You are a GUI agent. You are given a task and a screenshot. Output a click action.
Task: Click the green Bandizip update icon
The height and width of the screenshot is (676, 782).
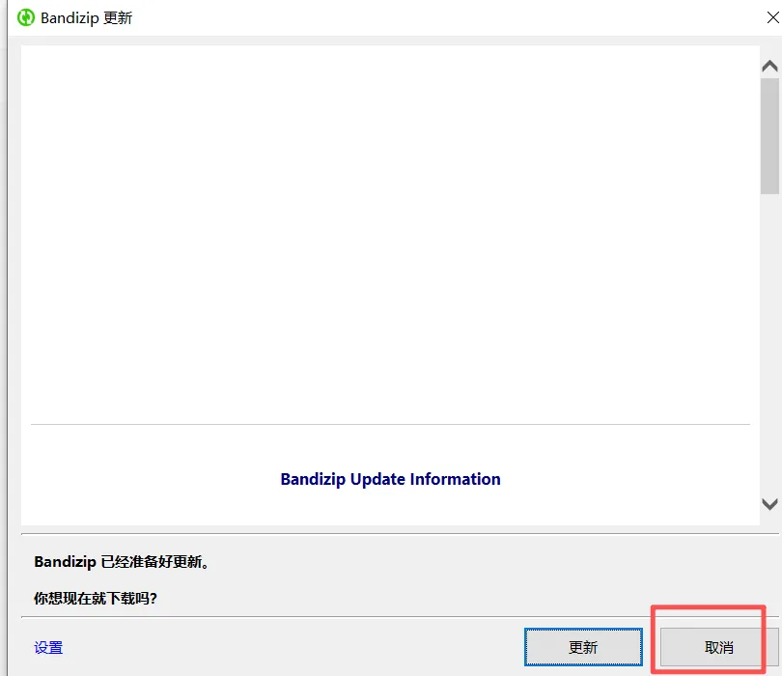26,18
